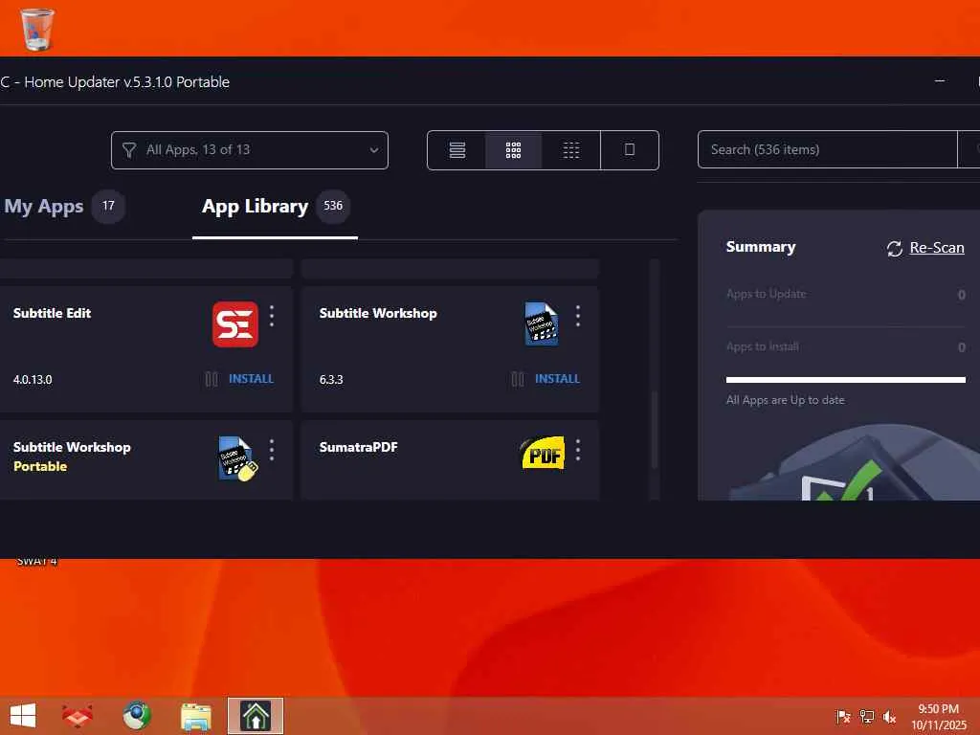Click the yellow Portable label

point(40,466)
